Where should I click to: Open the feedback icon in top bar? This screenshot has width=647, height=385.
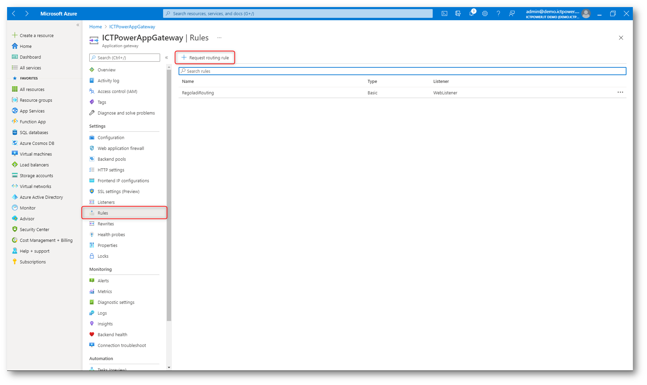(x=512, y=13)
